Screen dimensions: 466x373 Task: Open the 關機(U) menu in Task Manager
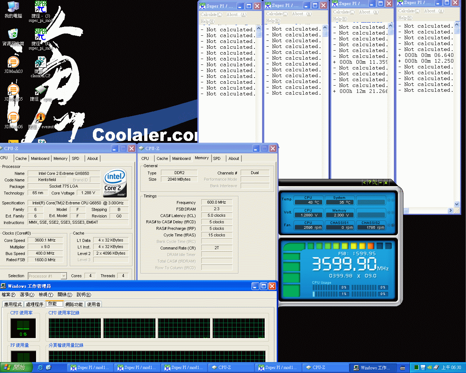click(x=65, y=295)
